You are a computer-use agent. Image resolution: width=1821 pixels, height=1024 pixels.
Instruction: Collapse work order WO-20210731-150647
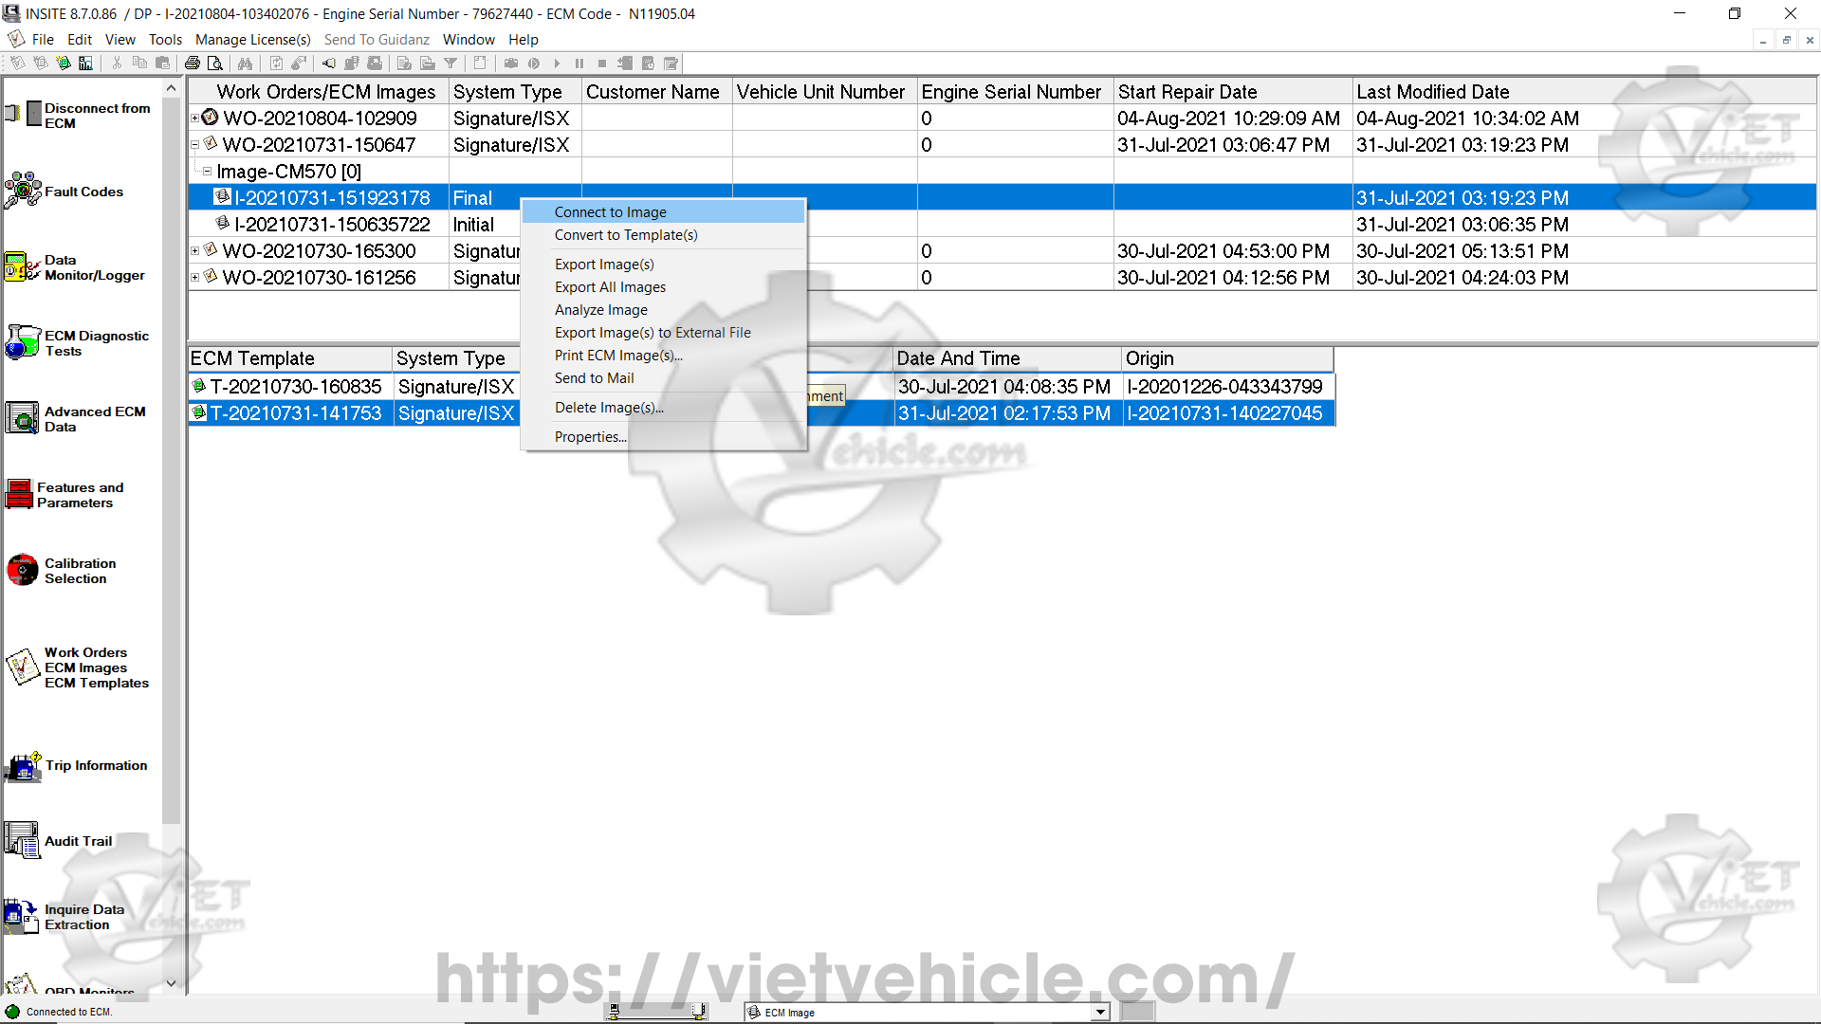194,145
